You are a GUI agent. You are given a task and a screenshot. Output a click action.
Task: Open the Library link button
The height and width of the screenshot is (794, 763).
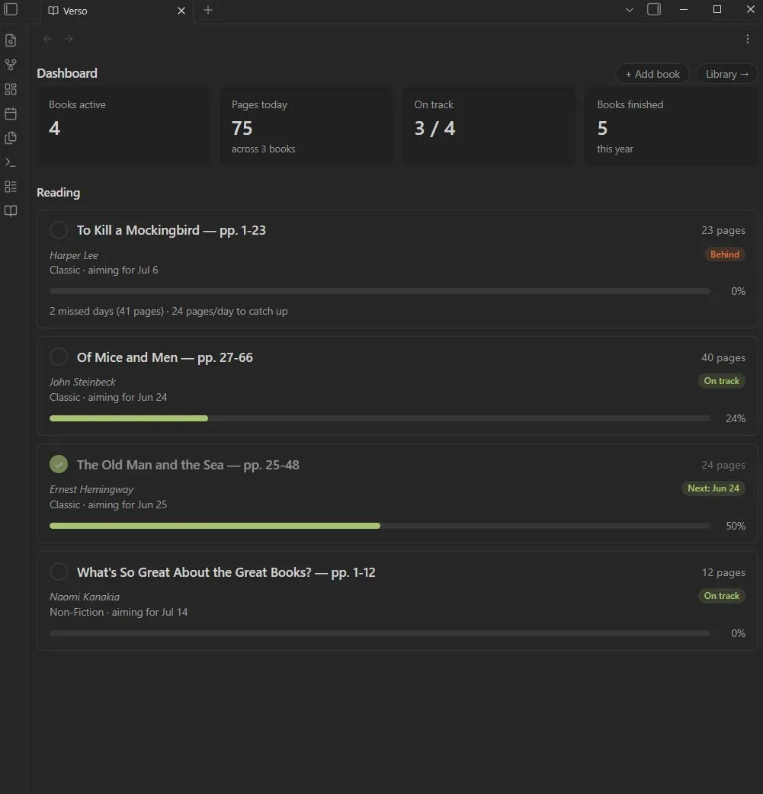pos(727,74)
